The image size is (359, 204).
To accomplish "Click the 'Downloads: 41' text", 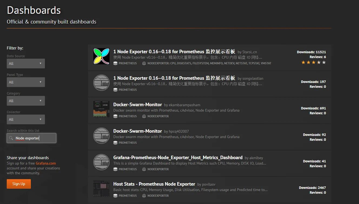I will [x=314, y=161].
